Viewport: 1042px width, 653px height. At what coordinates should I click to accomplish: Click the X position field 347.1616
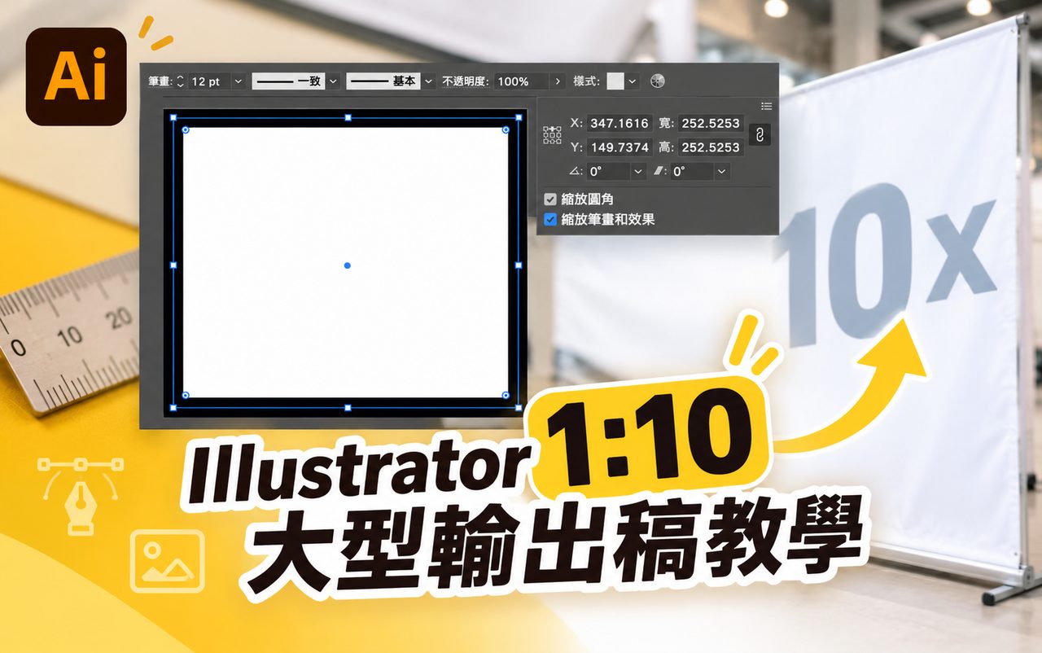[620, 123]
